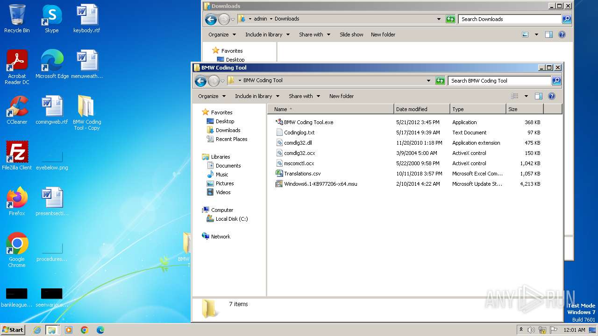The image size is (598, 336).
Task: Open the Recycle Bin desktop icon
Action: tap(17, 19)
